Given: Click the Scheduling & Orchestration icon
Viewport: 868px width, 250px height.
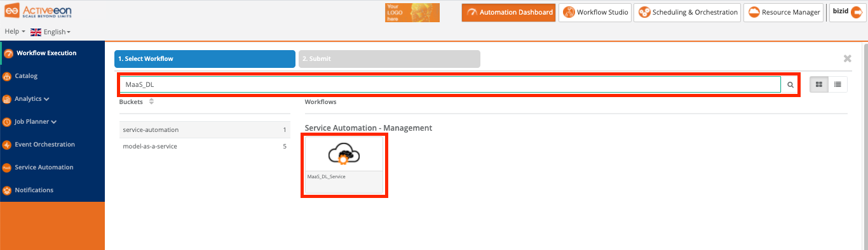Looking at the screenshot, I should [644, 12].
